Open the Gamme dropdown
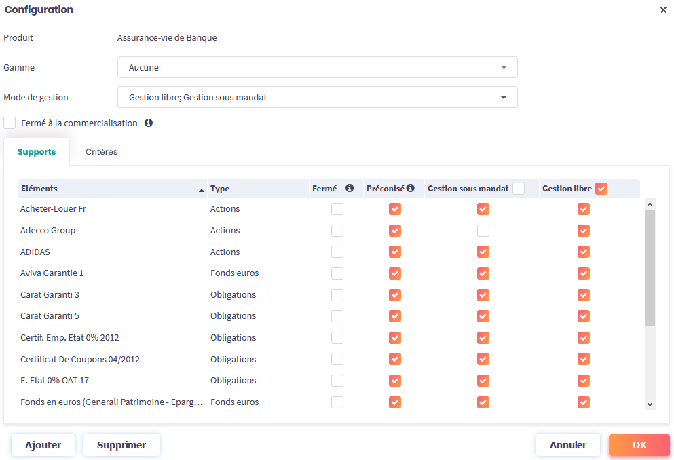 317,67
